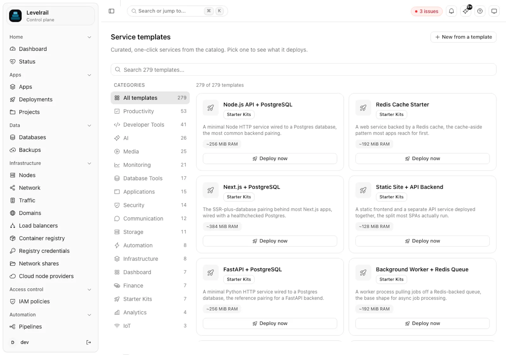
Task: Open the 3 issues badge
Action: point(427,11)
